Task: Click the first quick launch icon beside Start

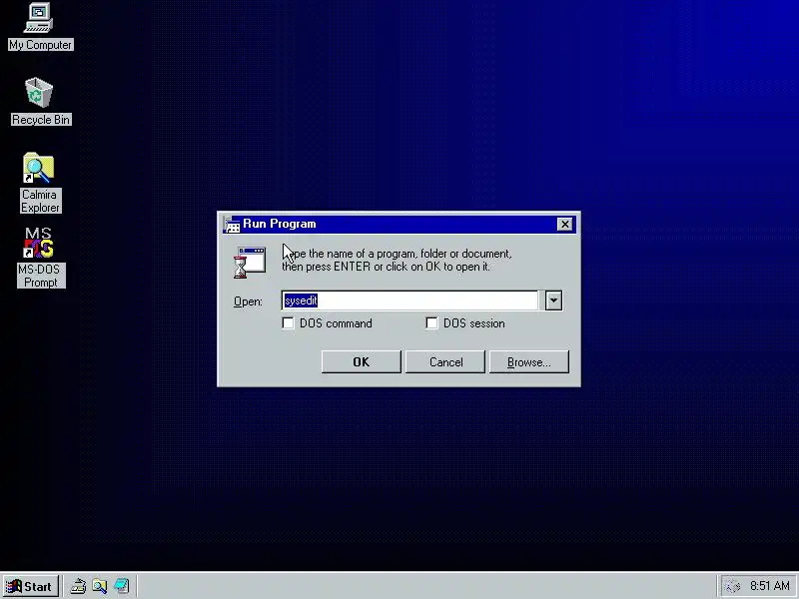Action: point(78,586)
